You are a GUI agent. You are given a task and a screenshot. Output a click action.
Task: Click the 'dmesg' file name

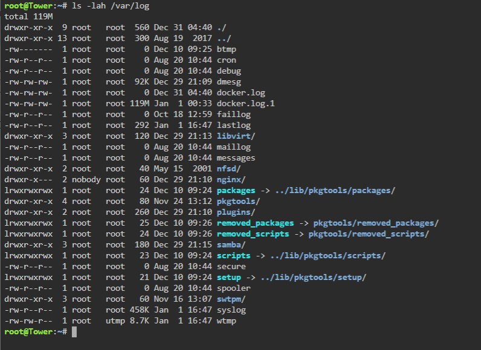[229, 81]
